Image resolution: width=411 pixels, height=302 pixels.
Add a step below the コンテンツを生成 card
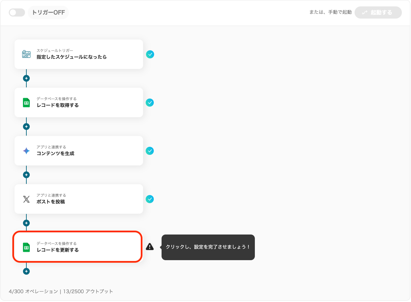pyautogui.click(x=26, y=175)
